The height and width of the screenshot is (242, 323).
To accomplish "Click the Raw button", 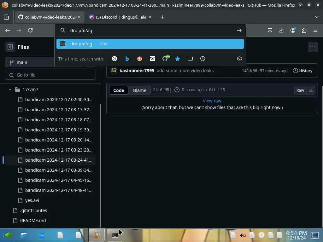I will [300, 90].
